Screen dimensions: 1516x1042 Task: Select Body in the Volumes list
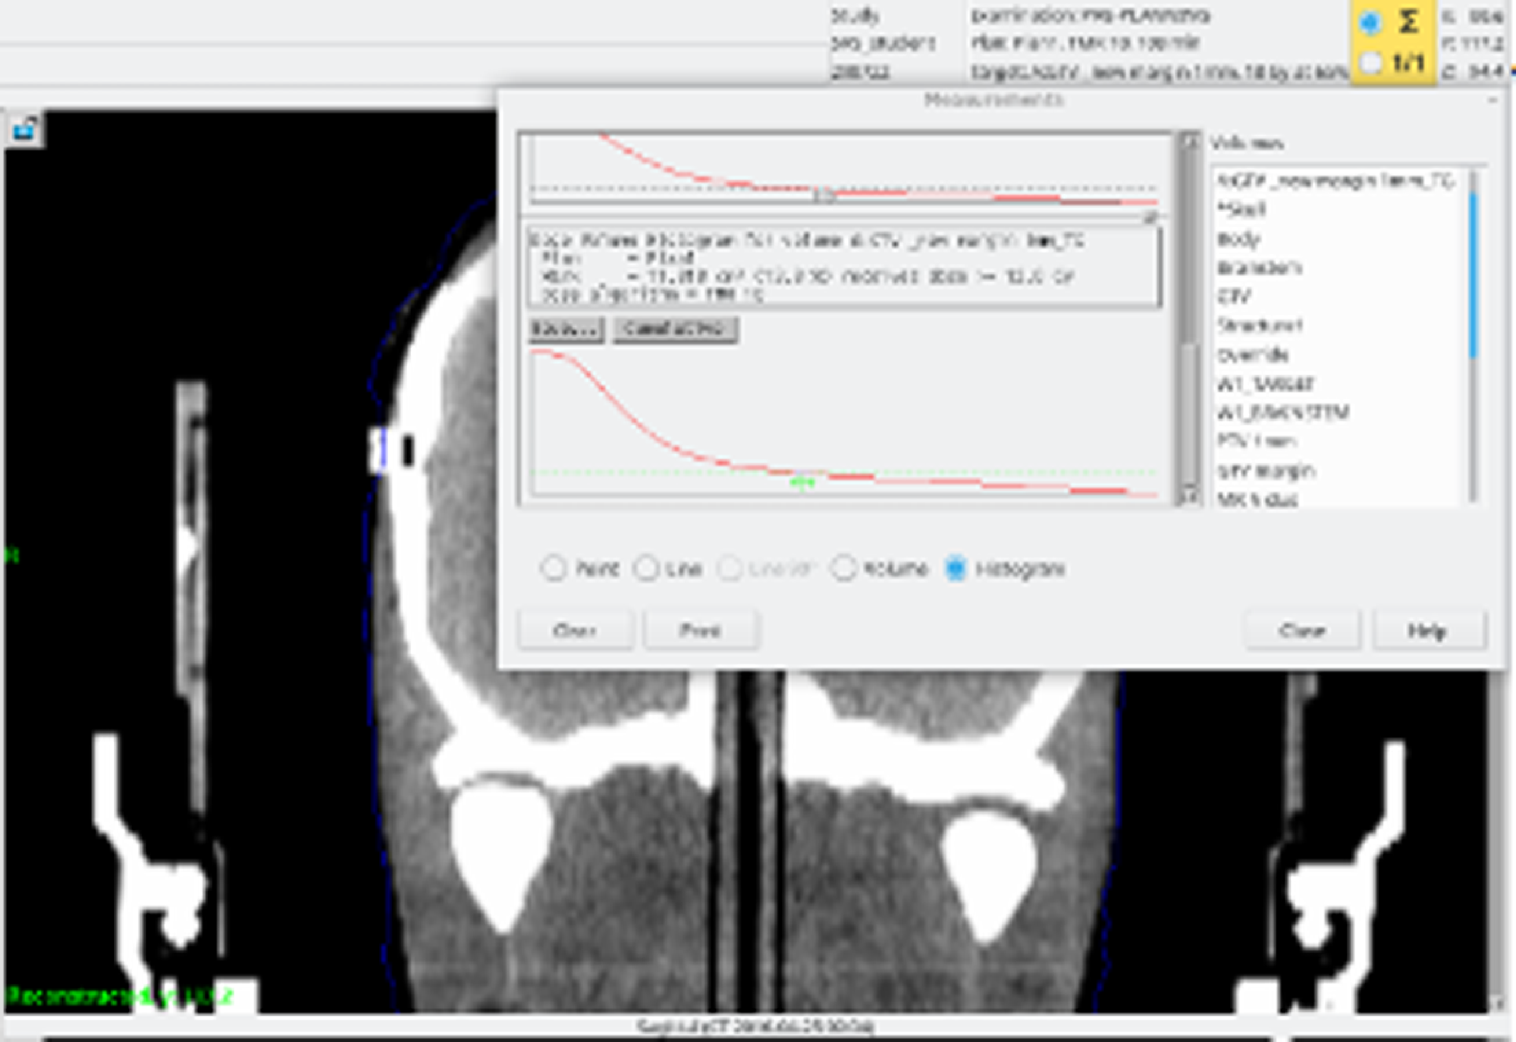tap(1238, 238)
